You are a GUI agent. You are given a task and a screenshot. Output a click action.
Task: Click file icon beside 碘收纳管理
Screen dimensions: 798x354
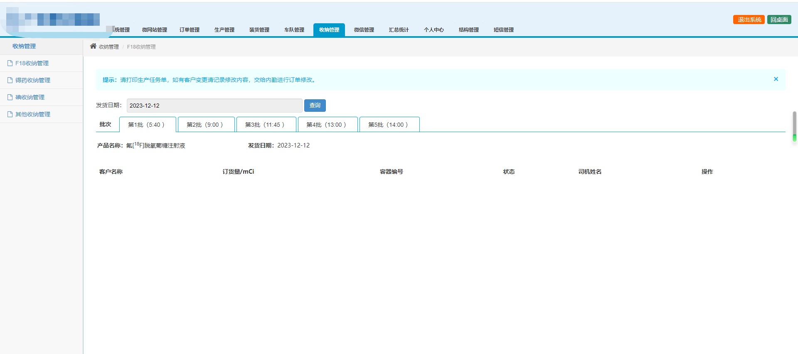pos(10,97)
